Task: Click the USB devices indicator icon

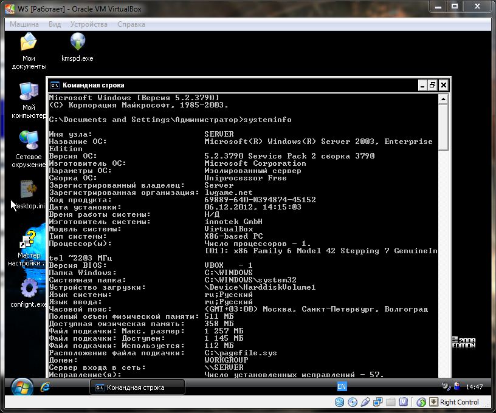Action: pyautogui.click(x=365, y=402)
